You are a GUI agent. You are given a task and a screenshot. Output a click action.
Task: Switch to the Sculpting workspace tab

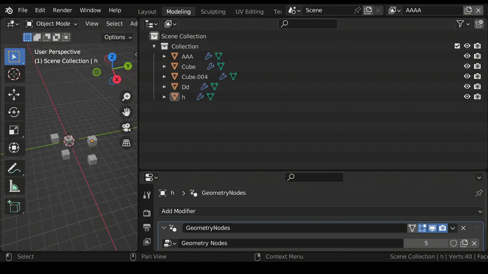click(x=213, y=12)
